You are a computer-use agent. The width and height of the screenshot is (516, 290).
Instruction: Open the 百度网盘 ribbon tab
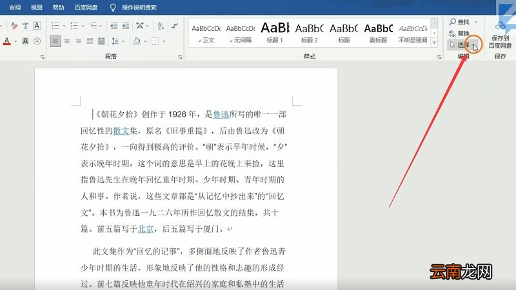click(x=86, y=7)
